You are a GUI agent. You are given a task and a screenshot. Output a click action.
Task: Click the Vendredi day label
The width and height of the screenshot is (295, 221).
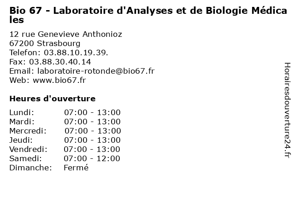point(29,149)
